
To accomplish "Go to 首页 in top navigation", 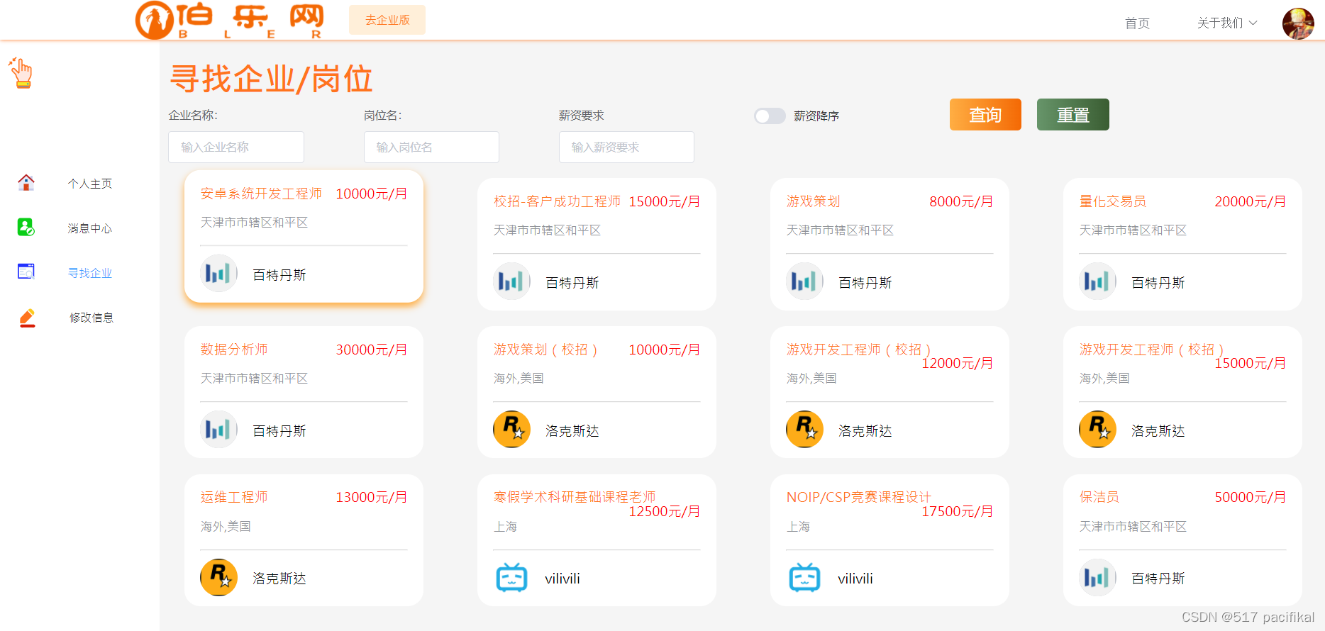I will (1137, 23).
